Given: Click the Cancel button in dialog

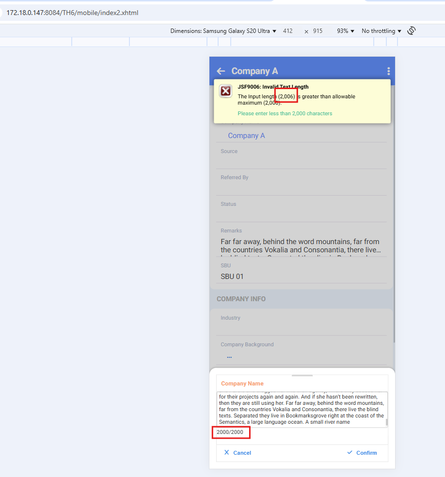Looking at the screenshot, I should [238, 453].
